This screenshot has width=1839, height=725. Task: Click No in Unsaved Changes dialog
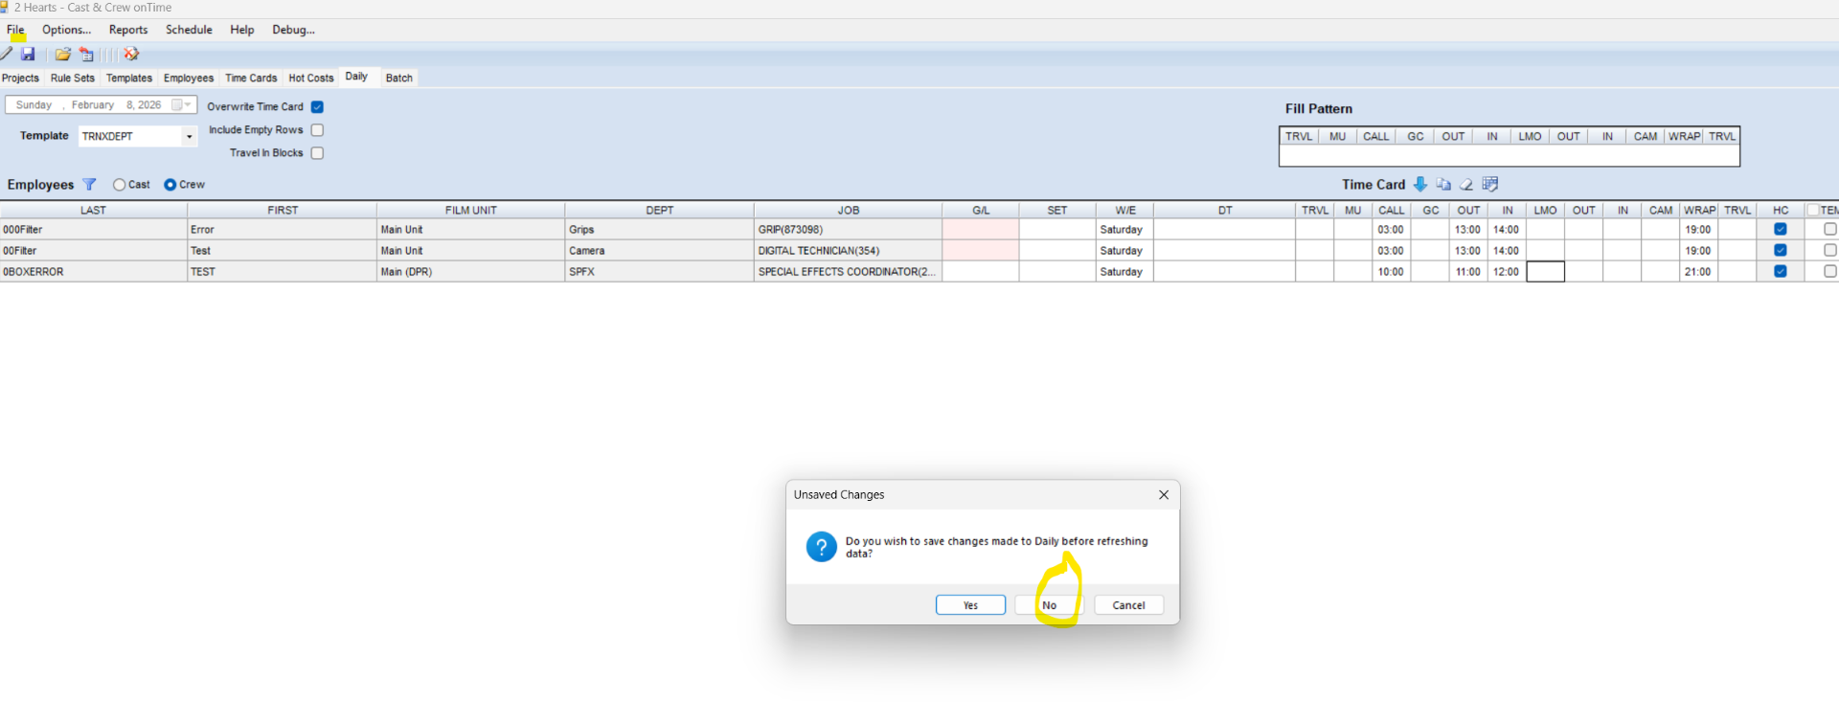click(x=1050, y=605)
